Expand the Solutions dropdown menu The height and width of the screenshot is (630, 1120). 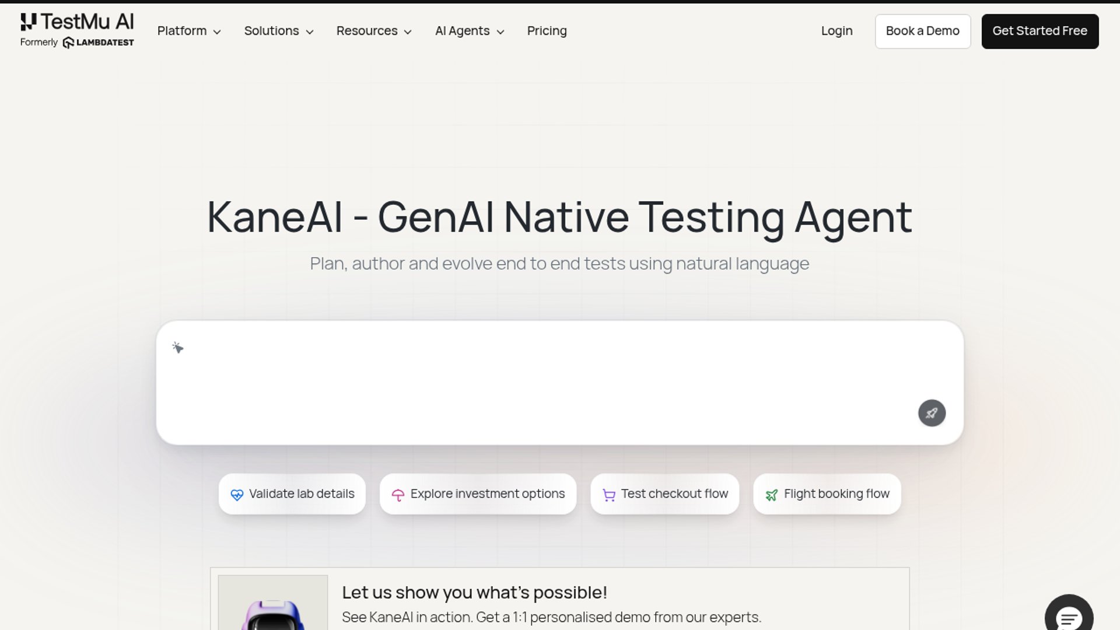coord(278,31)
